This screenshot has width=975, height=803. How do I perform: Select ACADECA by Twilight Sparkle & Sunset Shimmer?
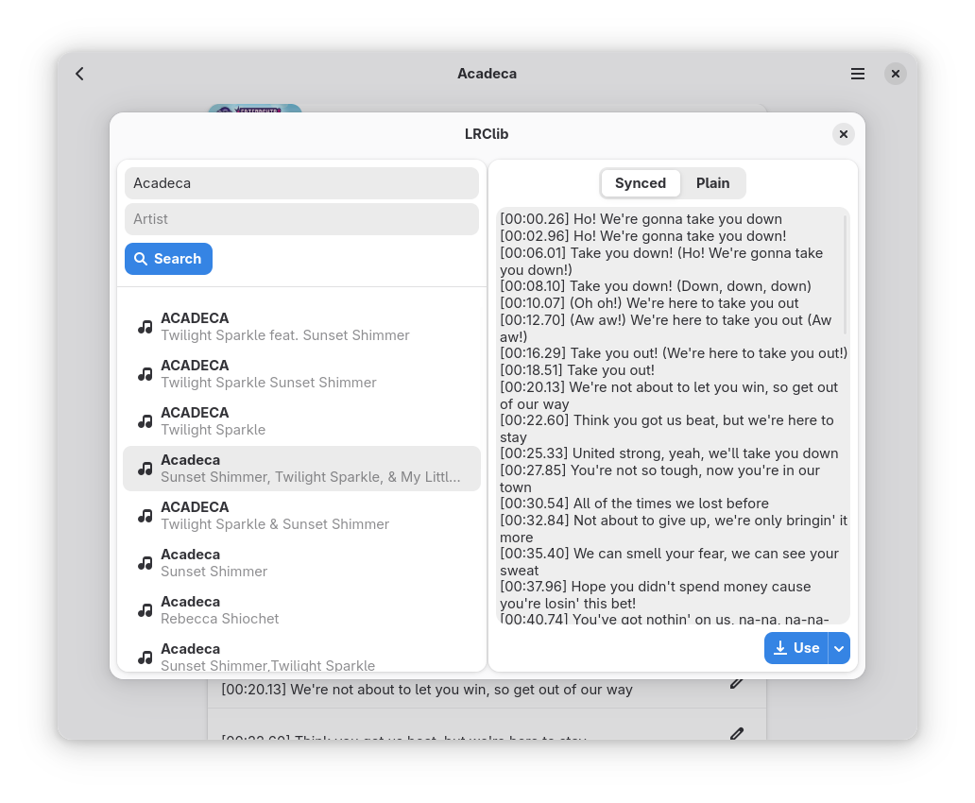[301, 516]
